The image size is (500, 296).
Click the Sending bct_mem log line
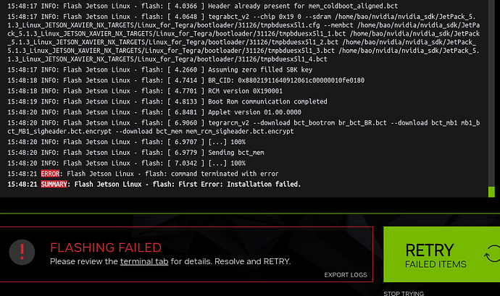(136, 153)
